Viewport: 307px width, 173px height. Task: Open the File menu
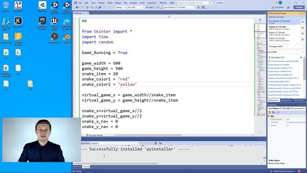click(80, 3)
